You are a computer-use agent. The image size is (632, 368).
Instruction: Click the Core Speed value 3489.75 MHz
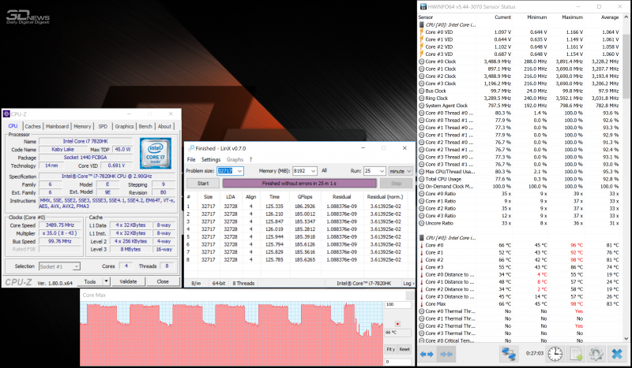tap(60, 225)
